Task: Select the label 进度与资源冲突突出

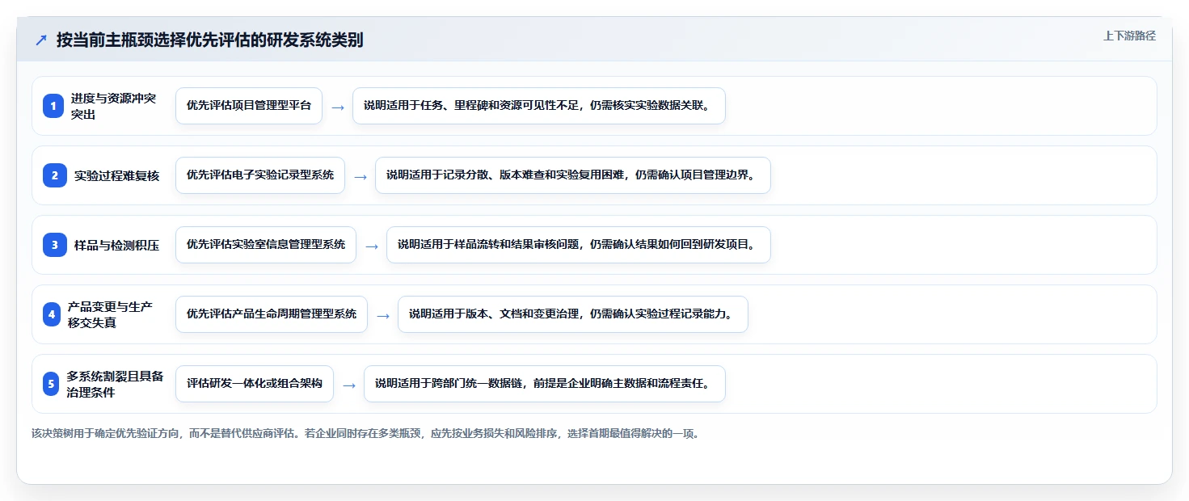Action: coord(114,106)
